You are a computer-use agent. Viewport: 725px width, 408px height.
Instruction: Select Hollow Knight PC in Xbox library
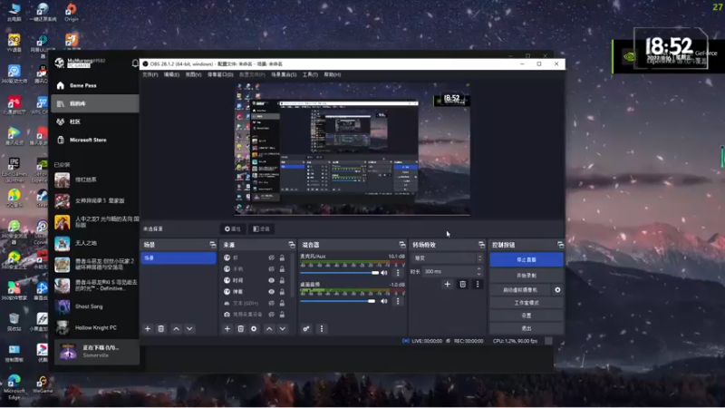click(x=95, y=327)
